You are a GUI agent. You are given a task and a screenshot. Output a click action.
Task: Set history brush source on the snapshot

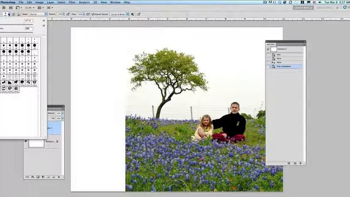point(268,49)
